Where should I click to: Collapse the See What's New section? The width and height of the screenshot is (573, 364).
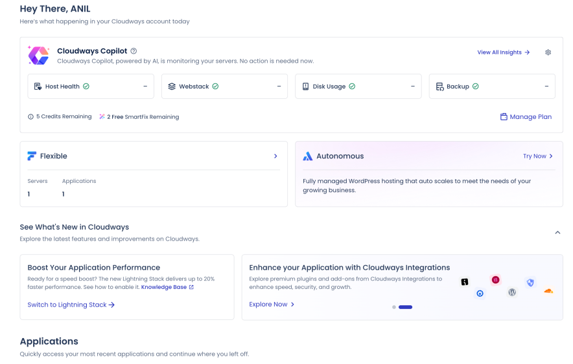tap(557, 233)
